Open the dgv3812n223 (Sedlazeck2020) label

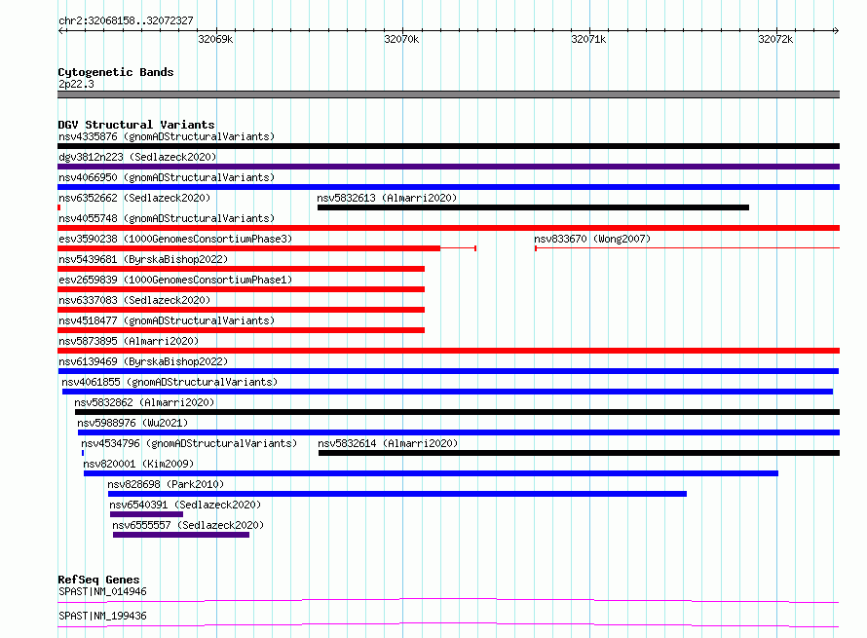point(137,157)
